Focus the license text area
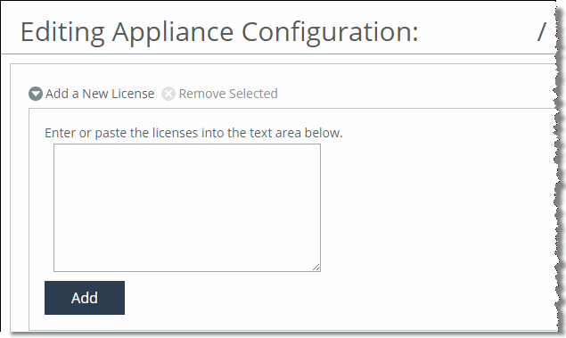 (187, 208)
